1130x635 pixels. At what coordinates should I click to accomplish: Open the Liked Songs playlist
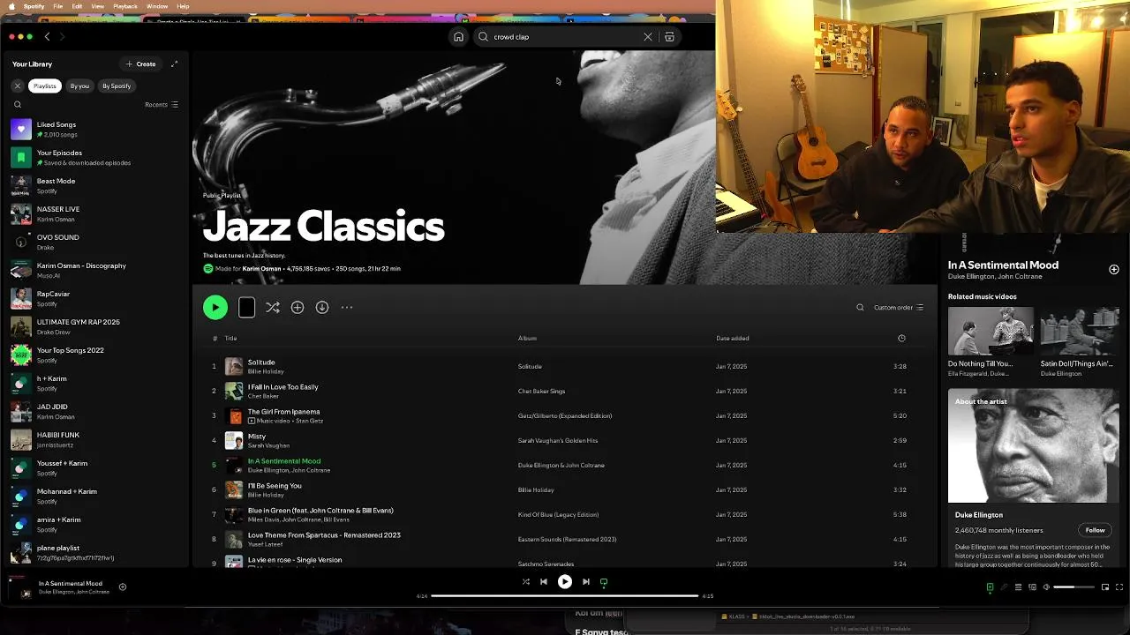pyautogui.click(x=95, y=129)
